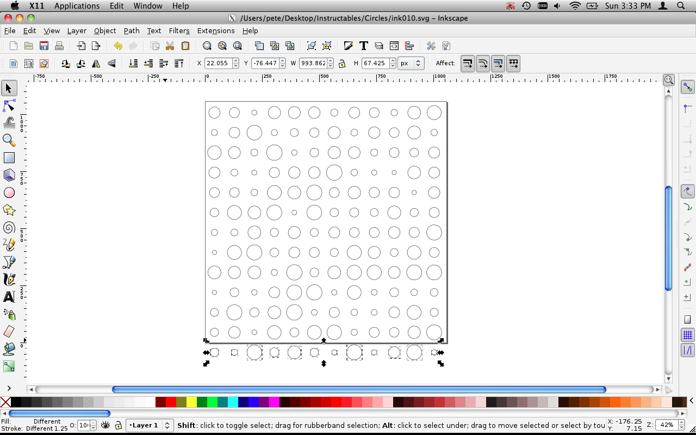
Task: Click Height value spinner arrows
Action: (x=391, y=63)
